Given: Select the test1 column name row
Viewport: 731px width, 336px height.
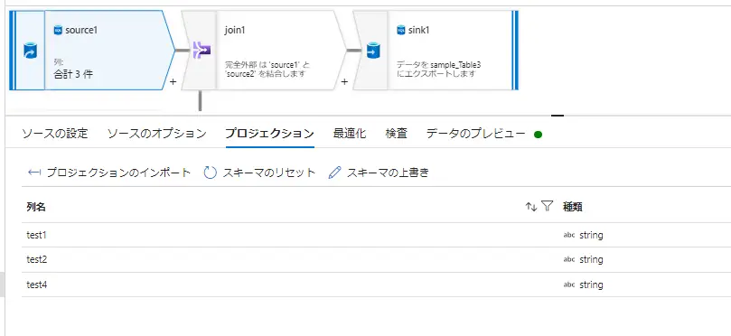Looking at the screenshot, I should [x=36, y=236].
